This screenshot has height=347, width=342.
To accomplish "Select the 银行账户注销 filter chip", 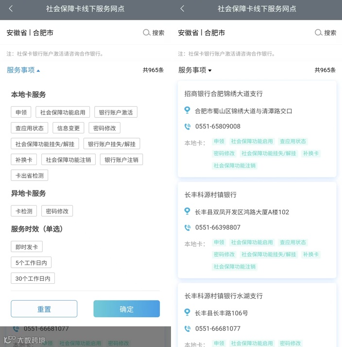I will [121, 160].
